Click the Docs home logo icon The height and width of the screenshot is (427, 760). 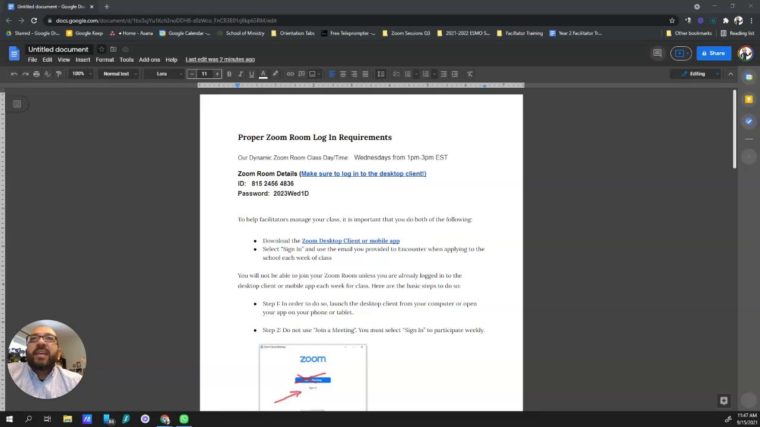tap(14, 54)
